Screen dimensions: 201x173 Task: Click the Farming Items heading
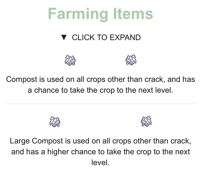[100, 14]
